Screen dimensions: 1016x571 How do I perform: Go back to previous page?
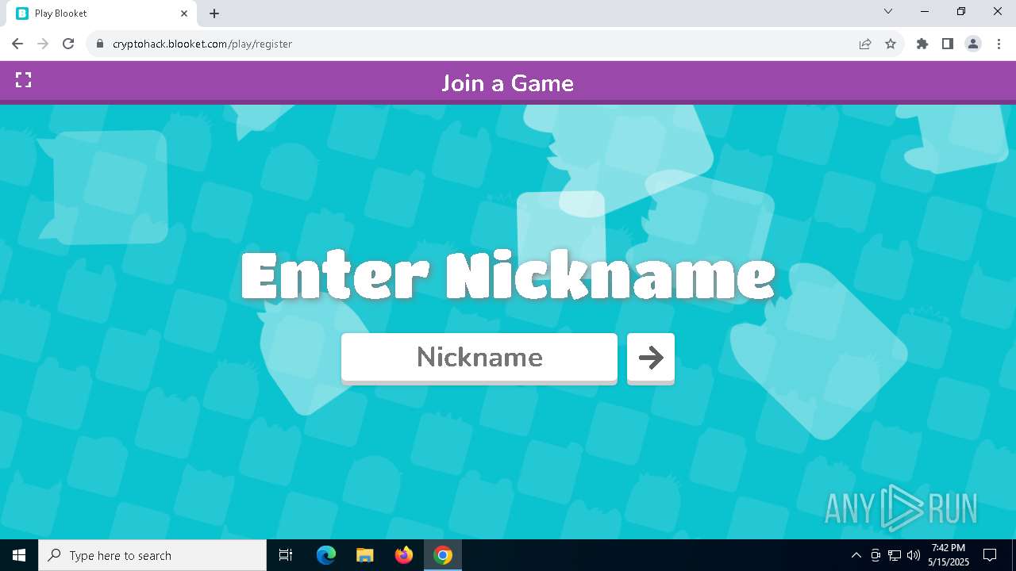(x=17, y=44)
